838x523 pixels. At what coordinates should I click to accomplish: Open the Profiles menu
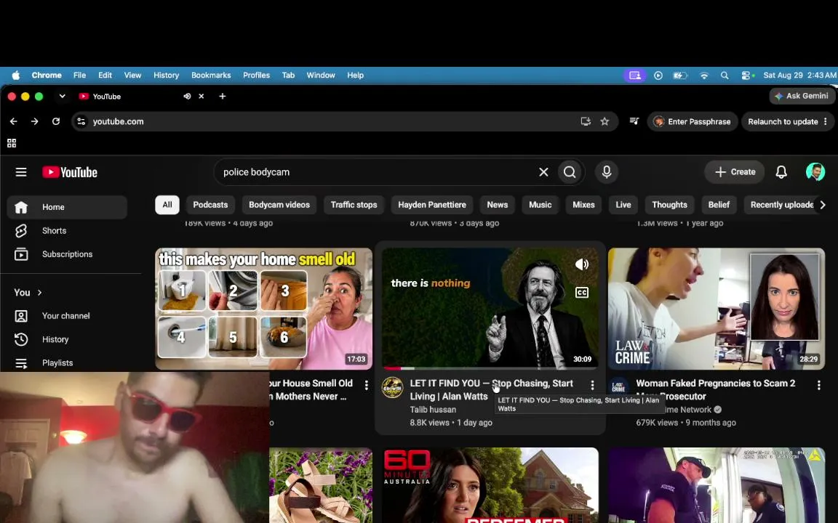tap(257, 76)
